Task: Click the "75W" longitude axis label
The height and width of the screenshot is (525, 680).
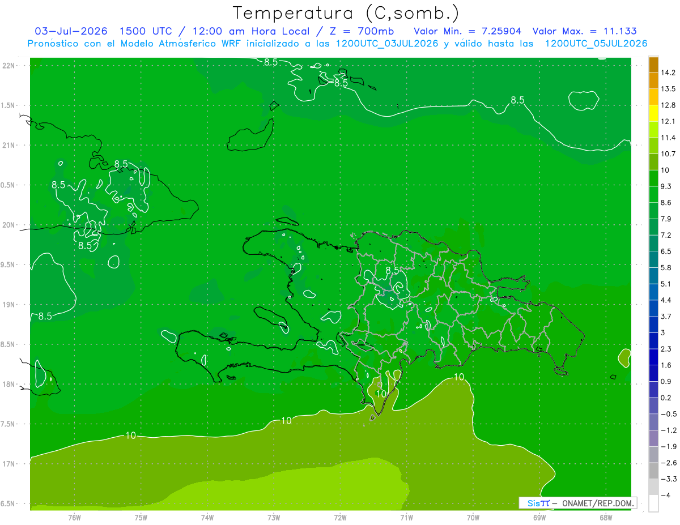Action: pos(141,518)
